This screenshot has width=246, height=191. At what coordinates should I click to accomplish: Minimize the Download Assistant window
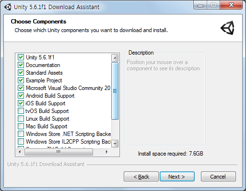coord(200,6)
